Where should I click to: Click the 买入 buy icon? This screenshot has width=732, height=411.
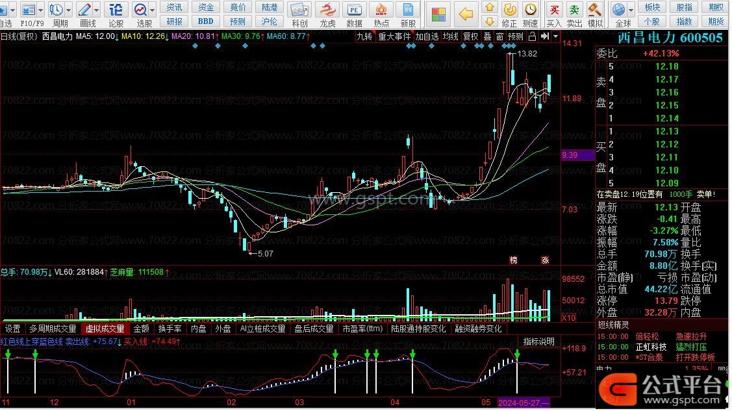[x=554, y=9]
